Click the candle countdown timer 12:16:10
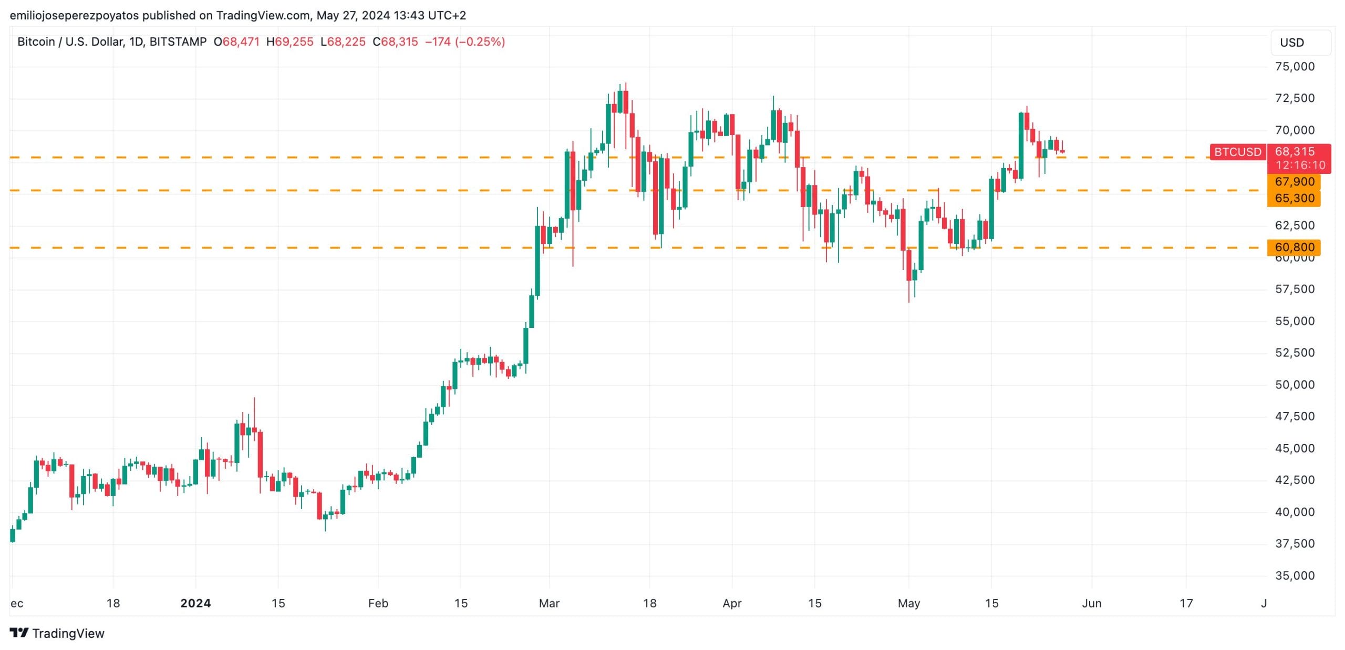Image resolution: width=1345 pixels, height=650 pixels. [1300, 165]
